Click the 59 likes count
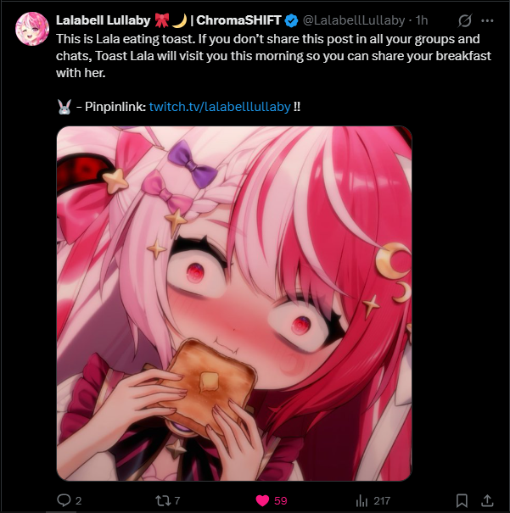The width and height of the screenshot is (510, 513). tap(281, 500)
